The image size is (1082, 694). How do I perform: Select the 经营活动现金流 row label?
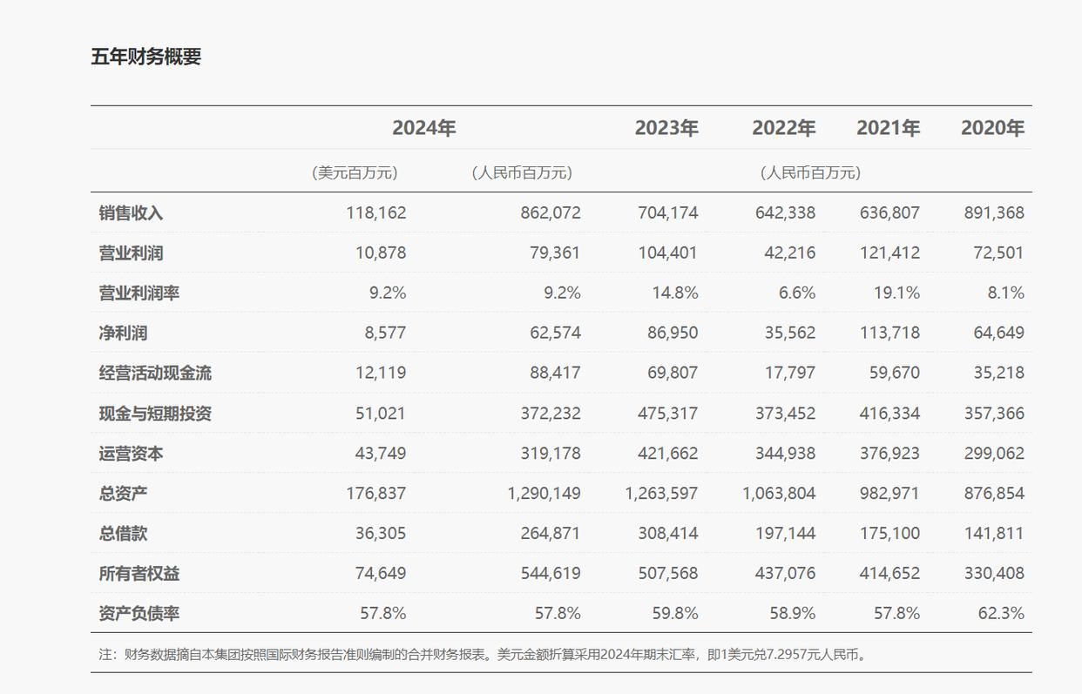(x=155, y=373)
